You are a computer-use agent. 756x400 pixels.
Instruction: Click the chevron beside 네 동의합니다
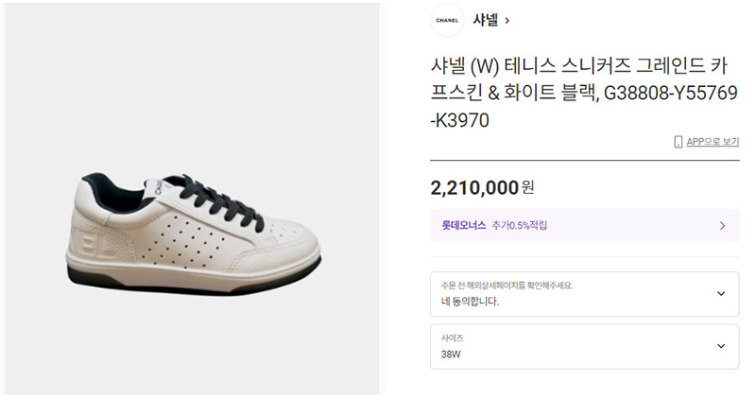click(x=721, y=293)
